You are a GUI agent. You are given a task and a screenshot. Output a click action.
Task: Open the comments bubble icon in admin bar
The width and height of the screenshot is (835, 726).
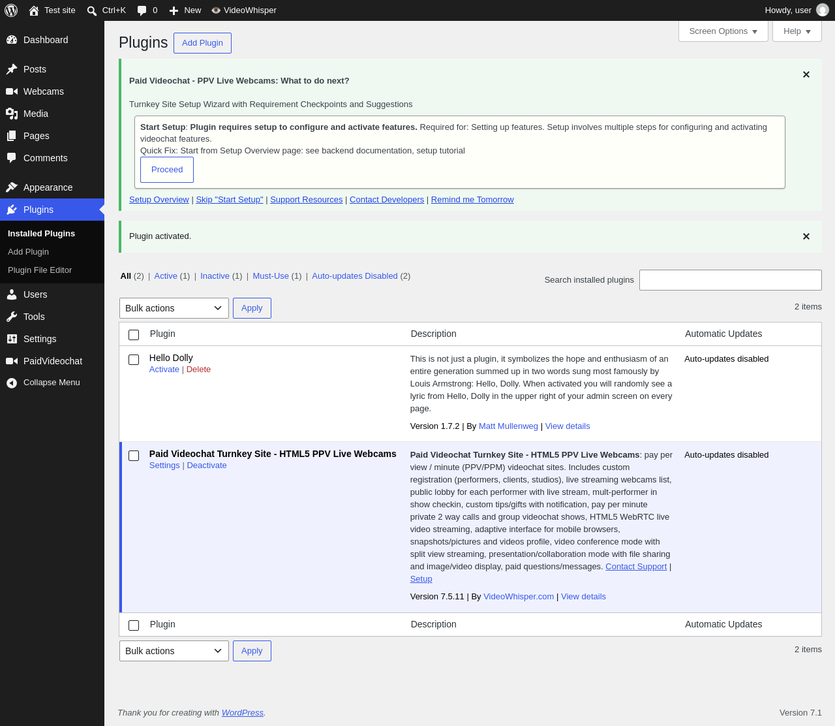pyautogui.click(x=142, y=10)
